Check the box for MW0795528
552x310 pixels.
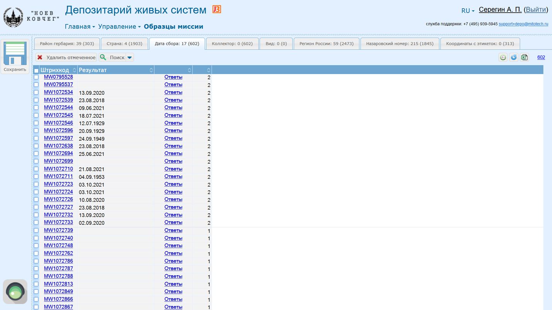[36, 77]
